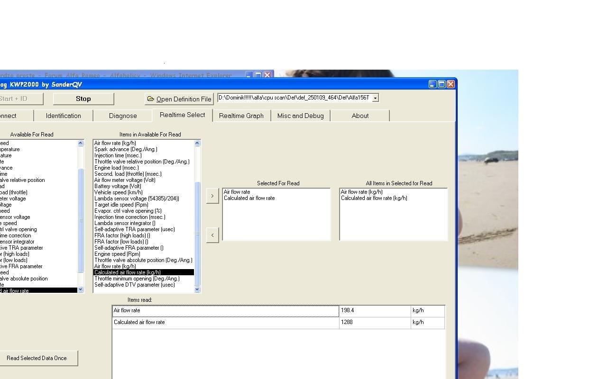Click the 1288 value cell
The width and height of the screenshot is (607, 379).
pos(375,322)
